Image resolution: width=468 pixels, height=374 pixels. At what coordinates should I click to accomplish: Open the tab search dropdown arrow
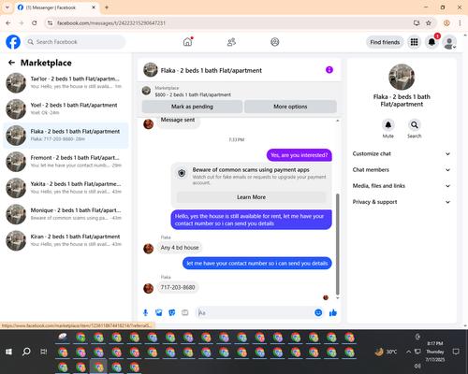tap(7, 7)
